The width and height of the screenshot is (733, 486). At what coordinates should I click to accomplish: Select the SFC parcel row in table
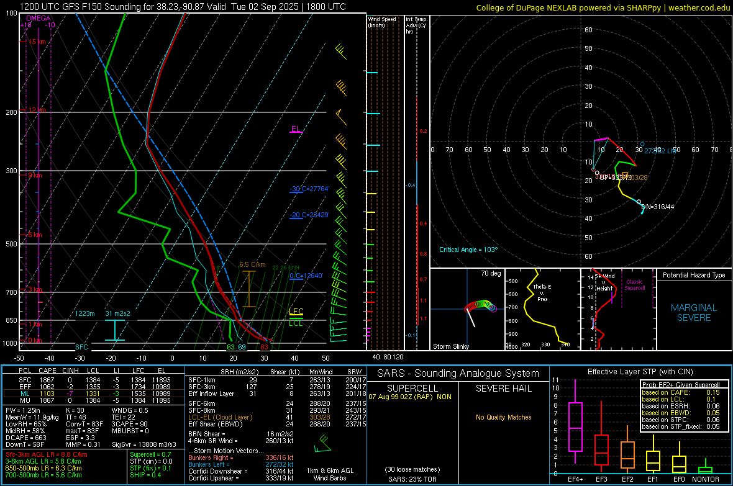click(x=93, y=380)
